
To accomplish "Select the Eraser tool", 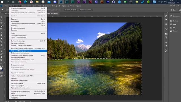I will point(1,39).
